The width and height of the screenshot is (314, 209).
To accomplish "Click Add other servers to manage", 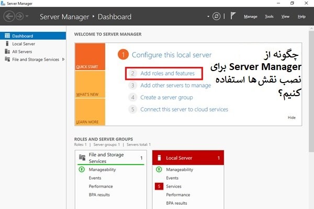I will pyautogui.click(x=175, y=85).
